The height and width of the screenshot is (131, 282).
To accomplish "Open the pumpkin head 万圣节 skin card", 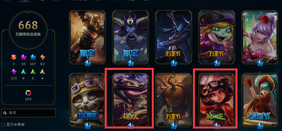I will pos(174,100).
